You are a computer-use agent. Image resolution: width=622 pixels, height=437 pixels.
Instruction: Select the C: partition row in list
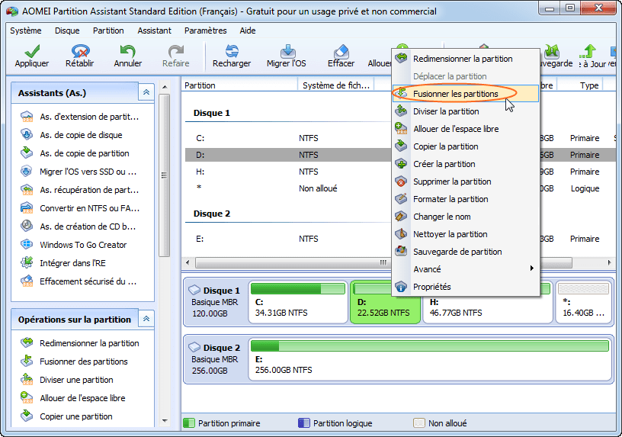288,138
